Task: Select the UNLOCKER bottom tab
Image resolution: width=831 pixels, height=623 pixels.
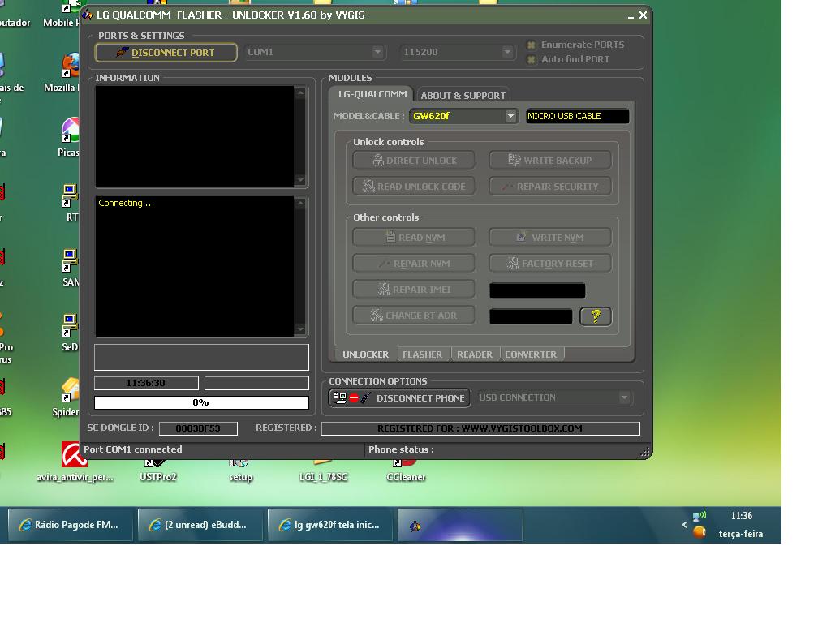Action: [x=365, y=354]
